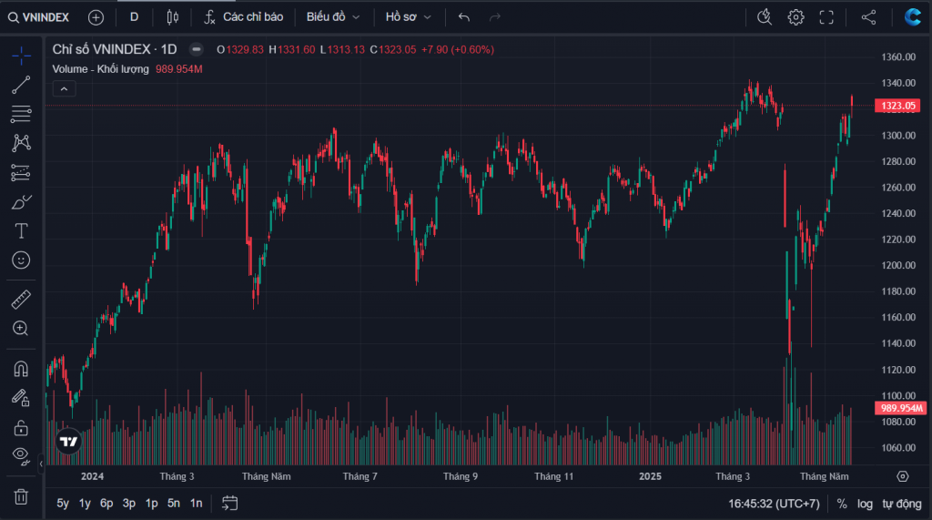
Task: Toggle the symbol legend minus button
Action: 197,49
